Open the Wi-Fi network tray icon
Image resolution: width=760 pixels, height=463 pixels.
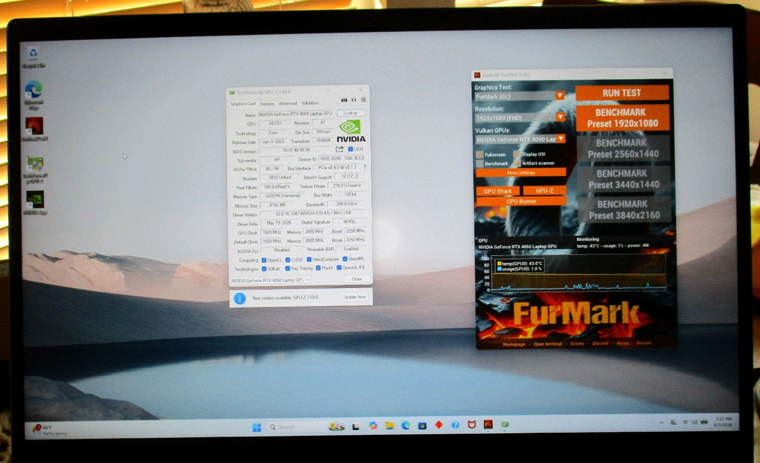685,422
